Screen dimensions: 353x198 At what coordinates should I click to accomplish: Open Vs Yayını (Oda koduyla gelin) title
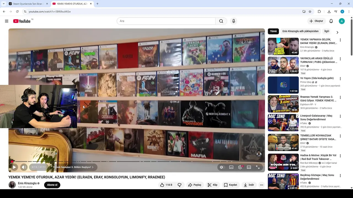[x=317, y=78]
